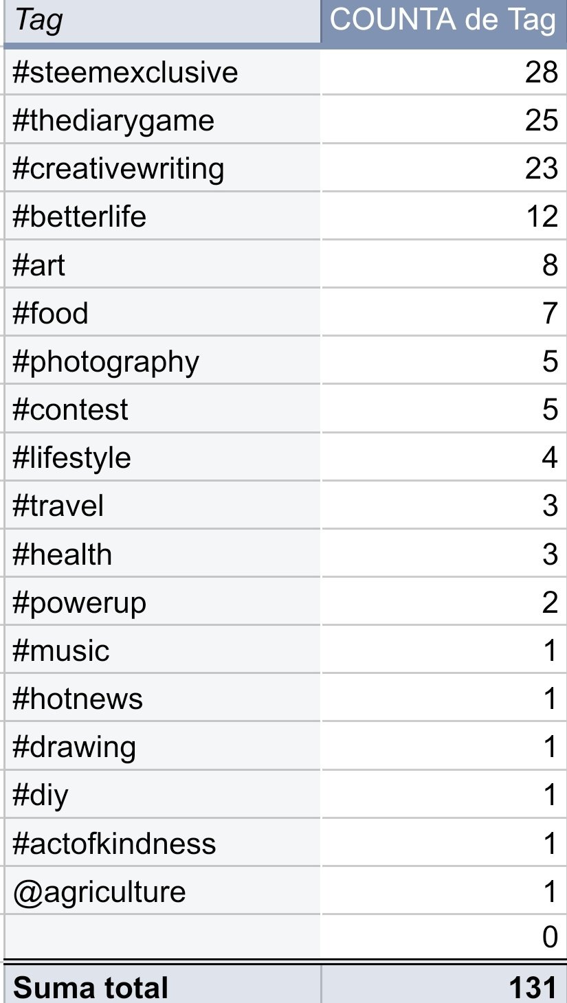Screen dimensions: 567x1003
Task: Select the #betterlife tag cell
Action: coord(162,216)
